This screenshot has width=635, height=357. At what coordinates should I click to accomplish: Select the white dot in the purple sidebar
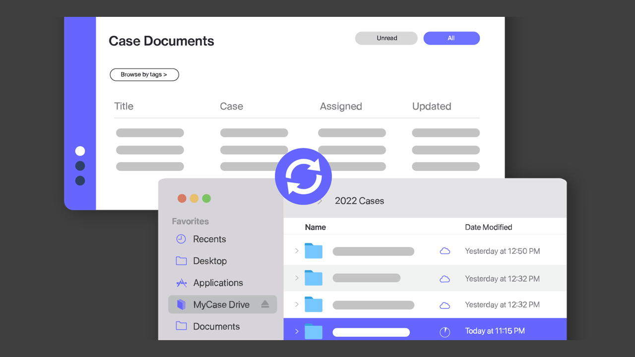point(80,151)
